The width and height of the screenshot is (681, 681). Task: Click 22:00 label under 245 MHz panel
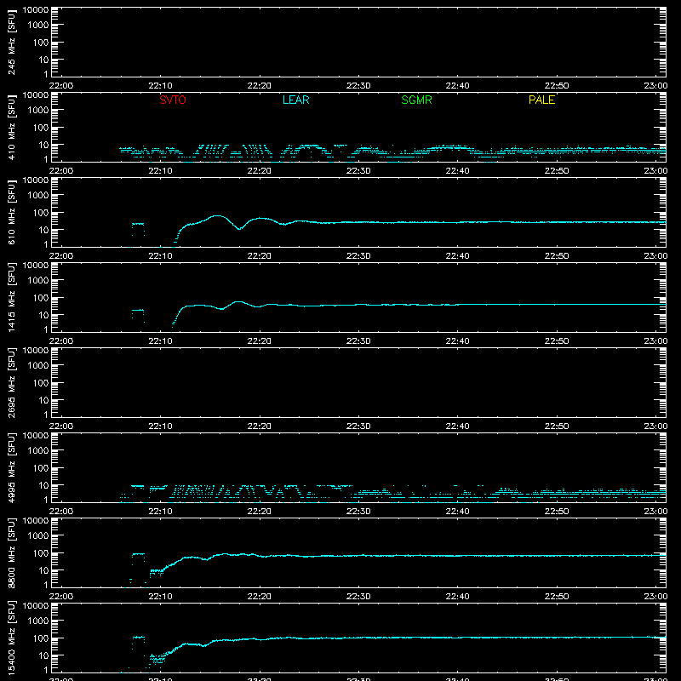tap(61, 86)
